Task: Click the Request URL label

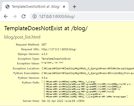Action: [x=30, y=49]
